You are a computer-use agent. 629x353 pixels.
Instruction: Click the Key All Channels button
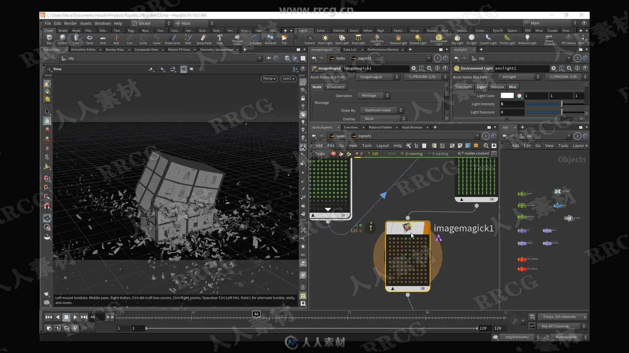[x=555, y=326]
